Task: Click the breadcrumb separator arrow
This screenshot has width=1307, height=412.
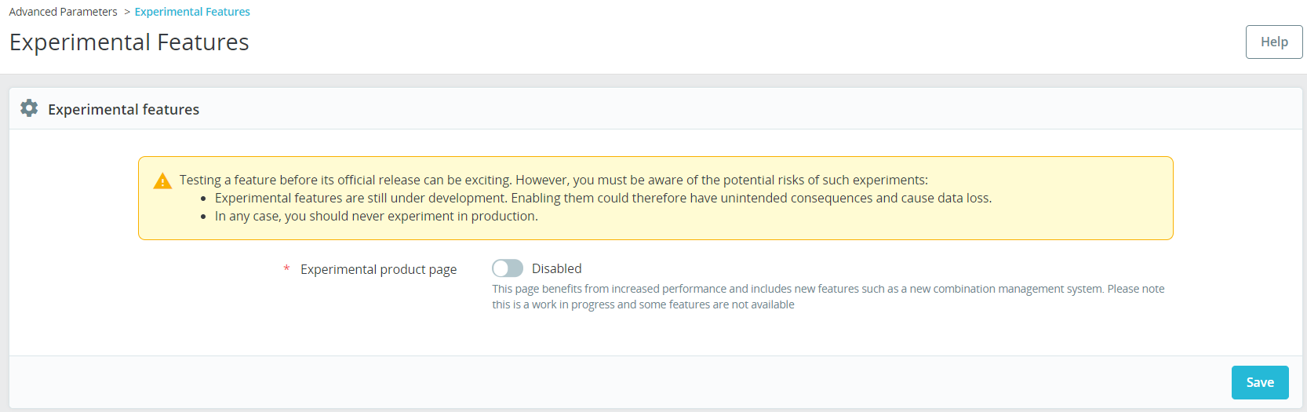Action: click(127, 12)
